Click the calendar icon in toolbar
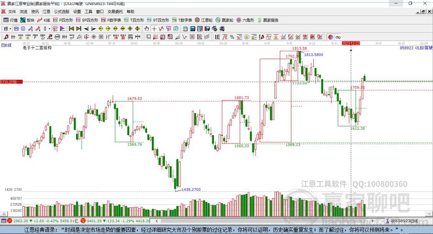The image size is (433, 234). [185, 29]
